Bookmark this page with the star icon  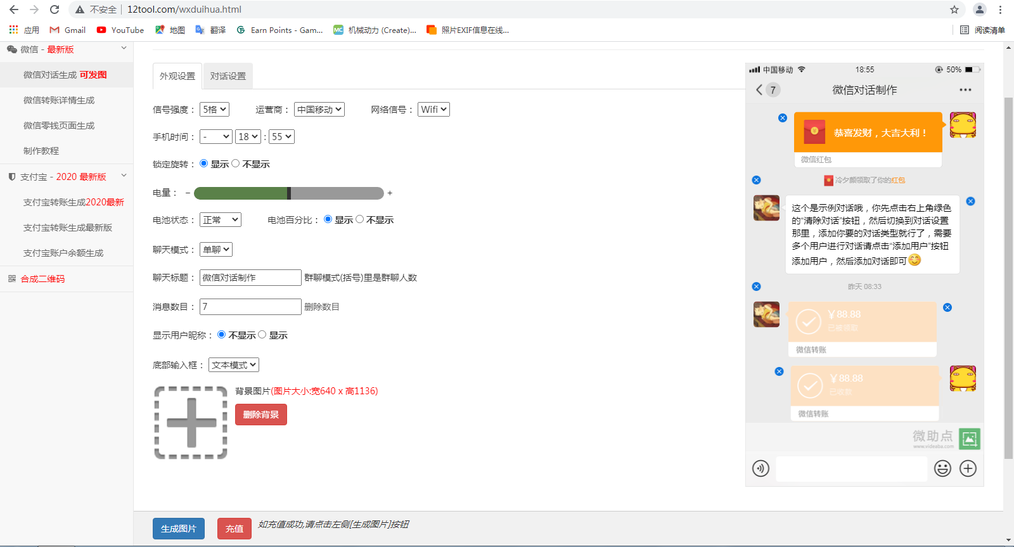(954, 10)
